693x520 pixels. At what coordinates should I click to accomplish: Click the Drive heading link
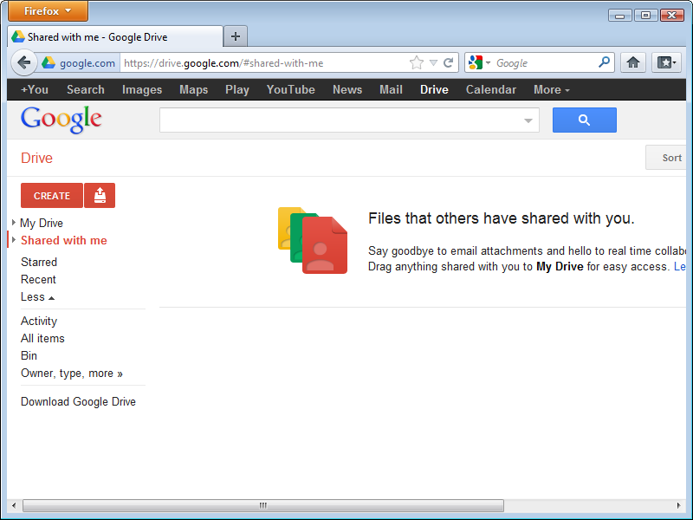click(x=36, y=158)
